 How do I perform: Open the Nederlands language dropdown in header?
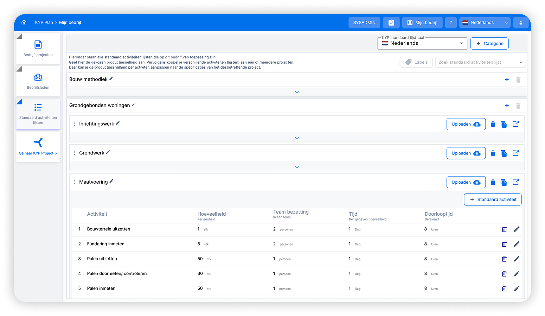coord(485,23)
